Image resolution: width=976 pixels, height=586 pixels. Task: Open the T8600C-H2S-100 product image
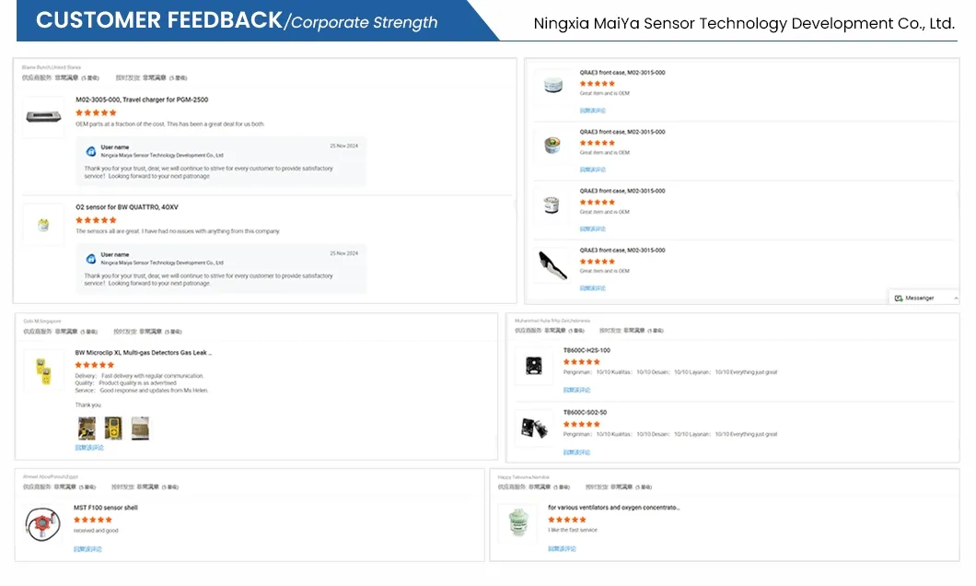(532, 365)
